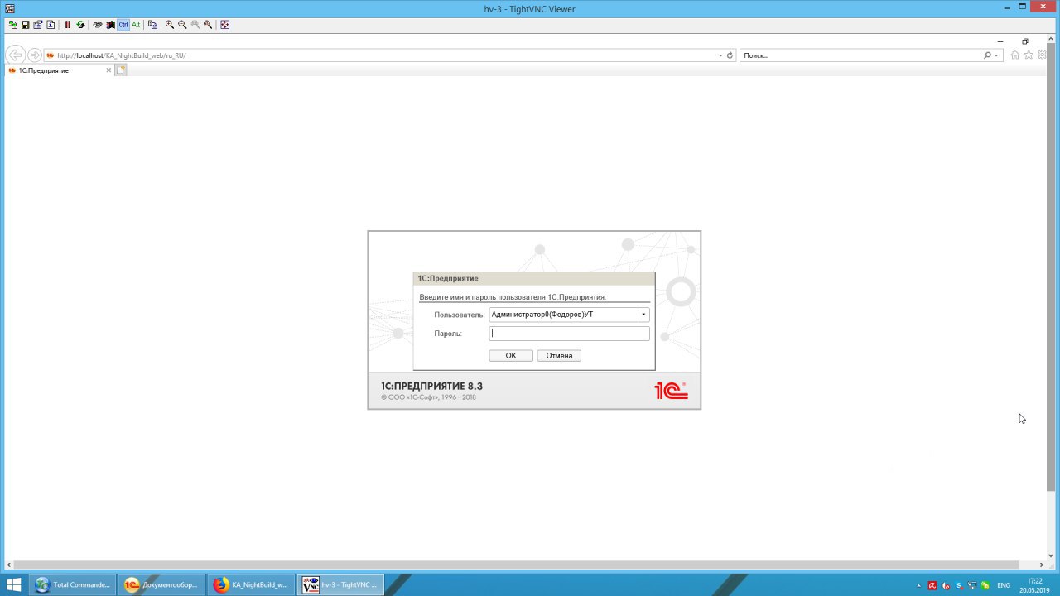Zoom out with magnifier minus icon
This screenshot has height=596, width=1060.
pyautogui.click(x=182, y=25)
